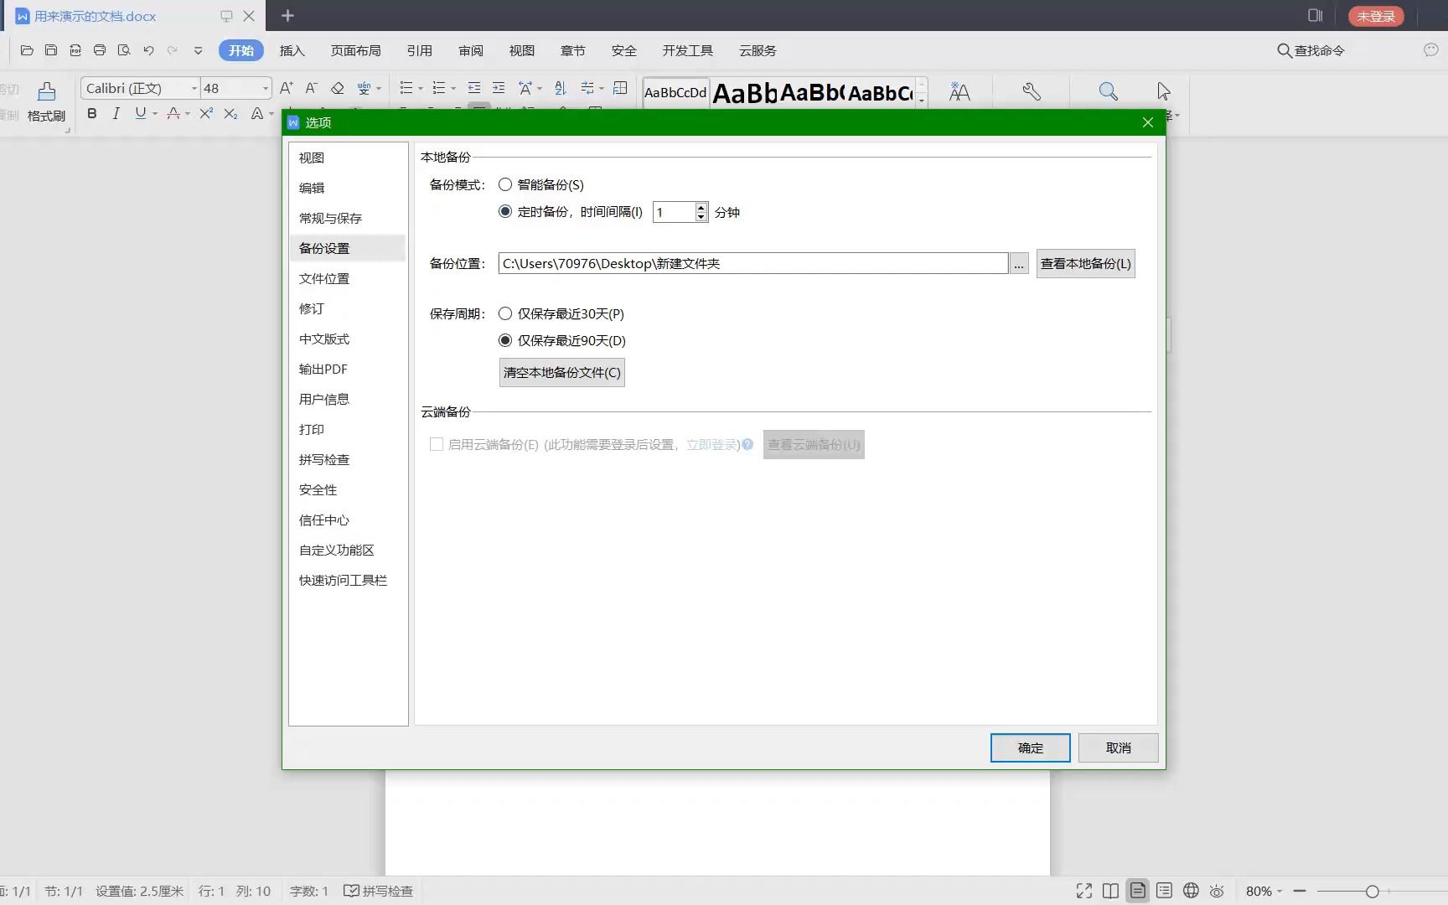This screenshot has height=905, width=1448.
Task: Print the document from the quick toolbar
Action: (x=100, y=50)
